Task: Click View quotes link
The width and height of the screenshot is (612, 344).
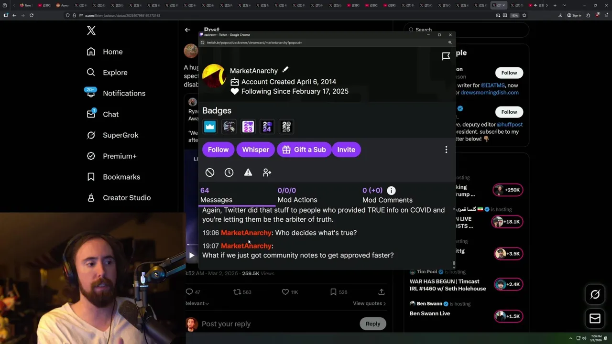Action: click(369, 303)
